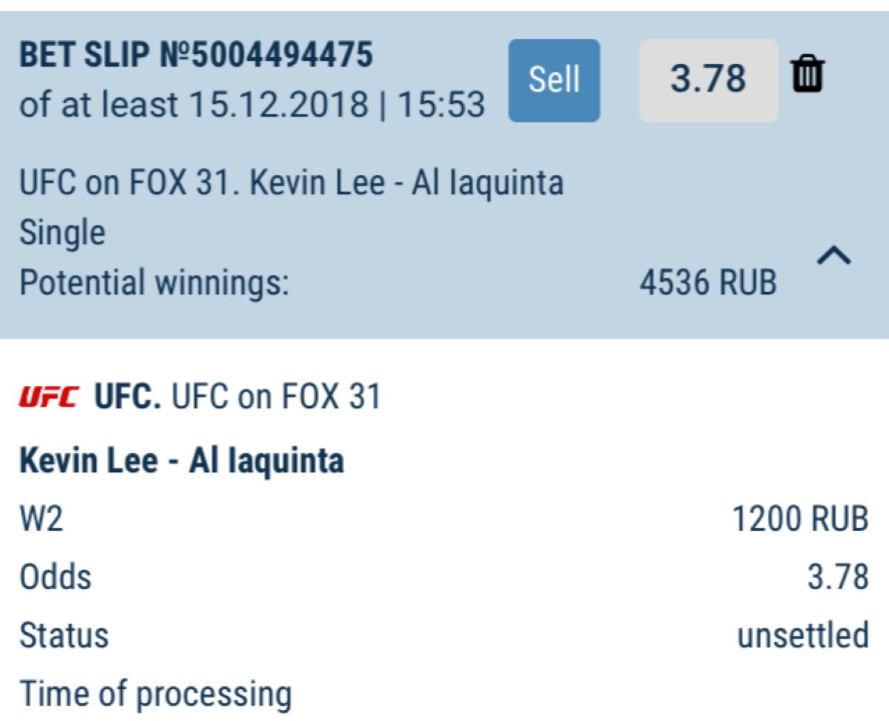Open UFC on FOX 31 event summary line
Image resolution: width=889 pixels, height=721 pixels.
pos(291,183)
